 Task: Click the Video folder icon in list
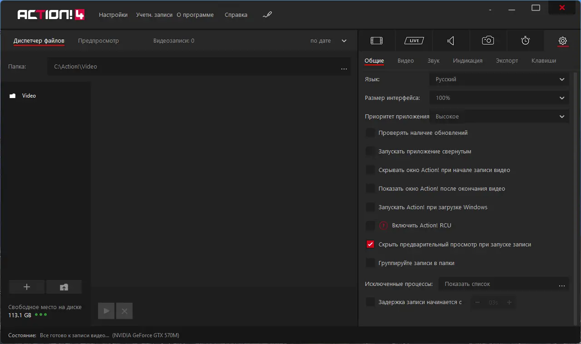click(x=13, y=96)
